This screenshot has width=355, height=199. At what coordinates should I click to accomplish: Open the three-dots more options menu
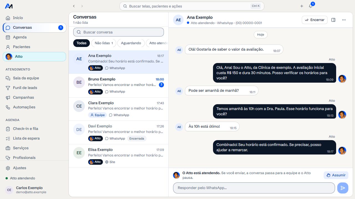coord(344,20)
